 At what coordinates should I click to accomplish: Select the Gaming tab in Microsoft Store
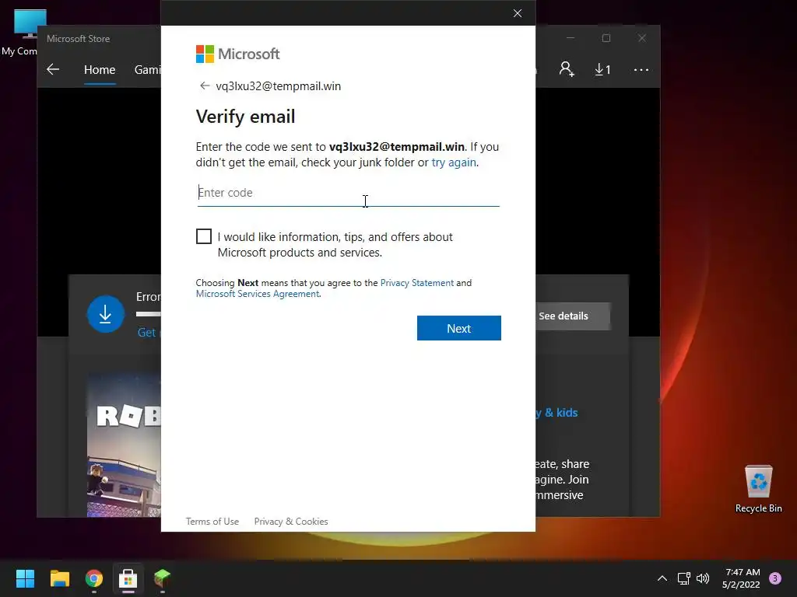pos(147,69)
